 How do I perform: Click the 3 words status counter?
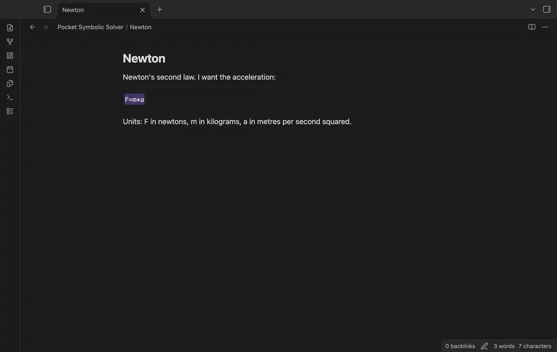504,346
